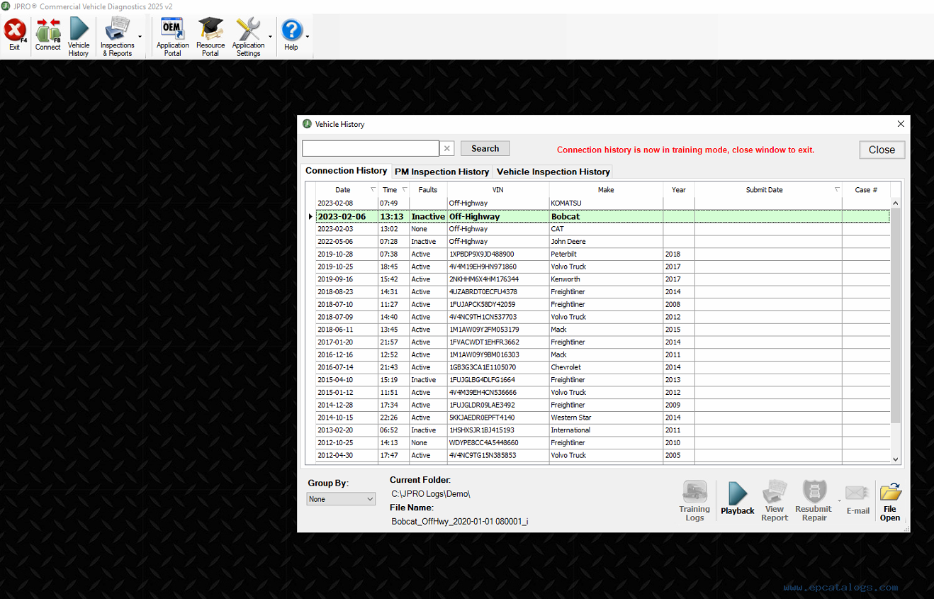Image resolution: width=934 pixels, height=599 pixels.
Task: Select VIN 4V4NC9TG15N385853 row
Action: [x=602, y=455]
